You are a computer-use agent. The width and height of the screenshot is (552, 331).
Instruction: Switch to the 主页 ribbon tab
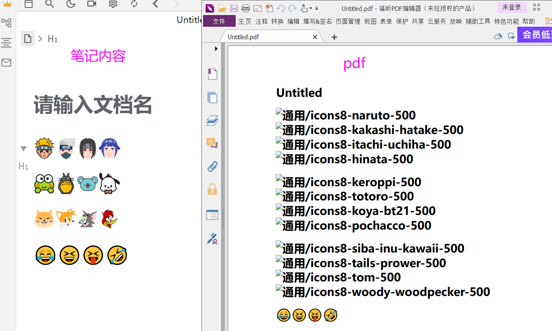[x=245, y=21]
